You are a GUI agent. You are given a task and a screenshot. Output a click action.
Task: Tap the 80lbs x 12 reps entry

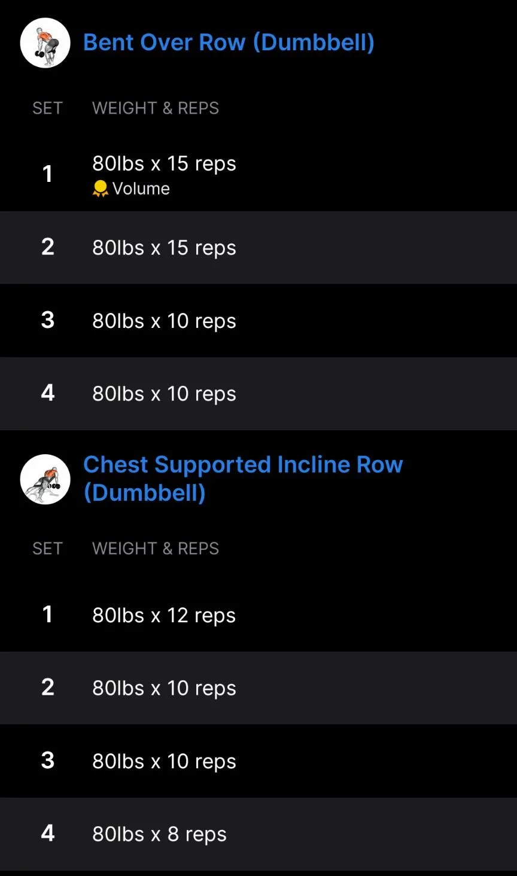[164, 615]
